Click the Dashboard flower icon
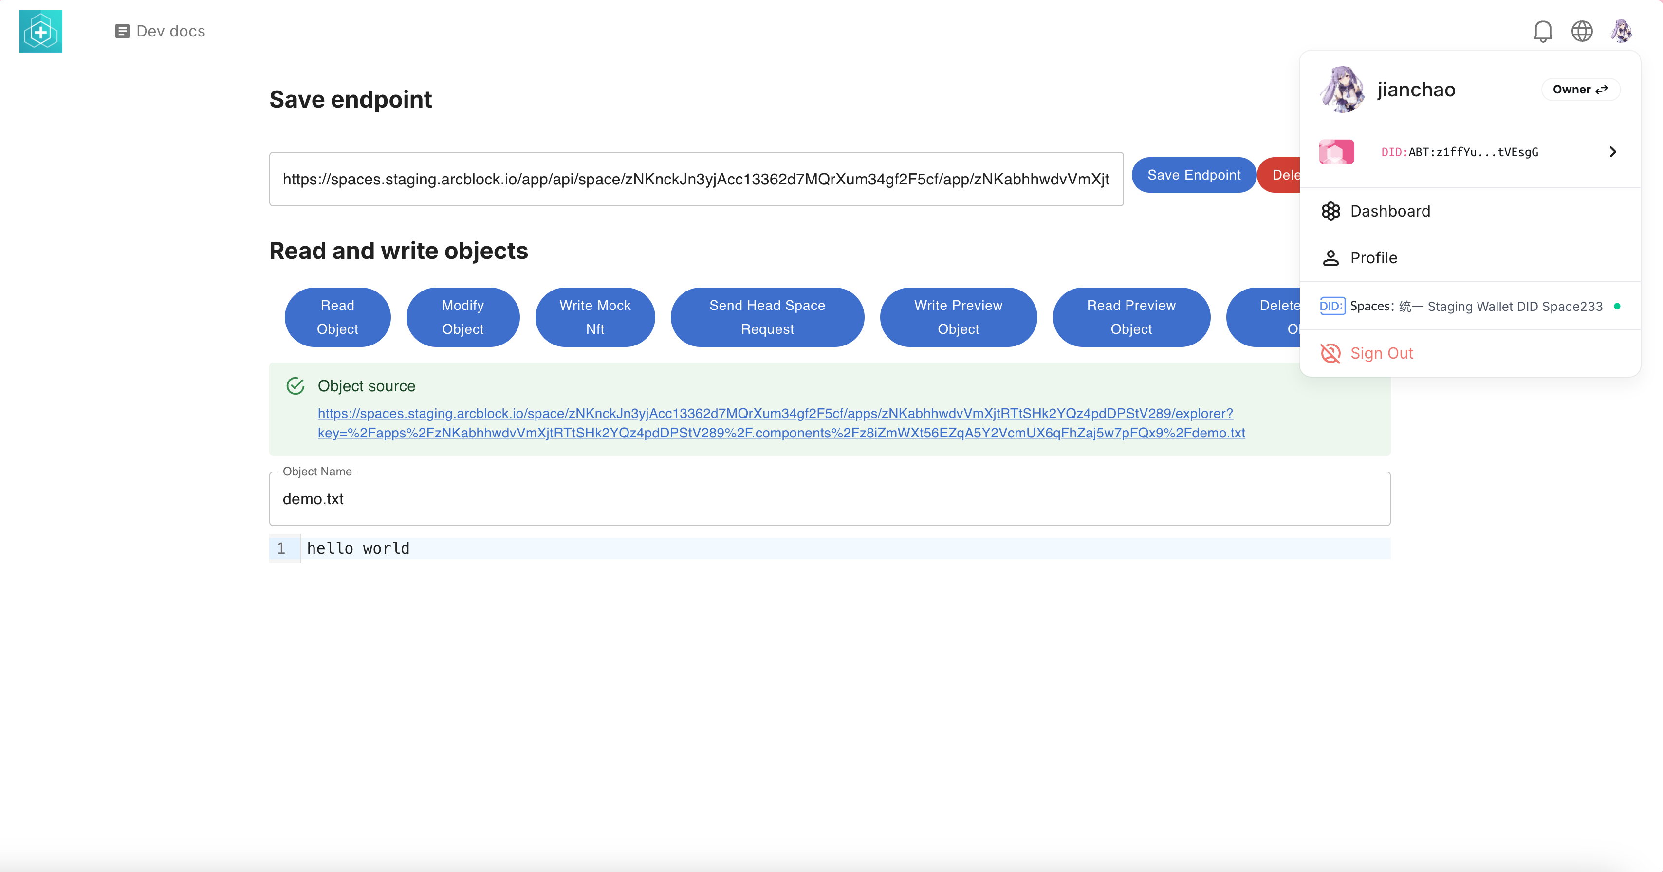Screen dimensions: 1663x872 coord(1330,211)
